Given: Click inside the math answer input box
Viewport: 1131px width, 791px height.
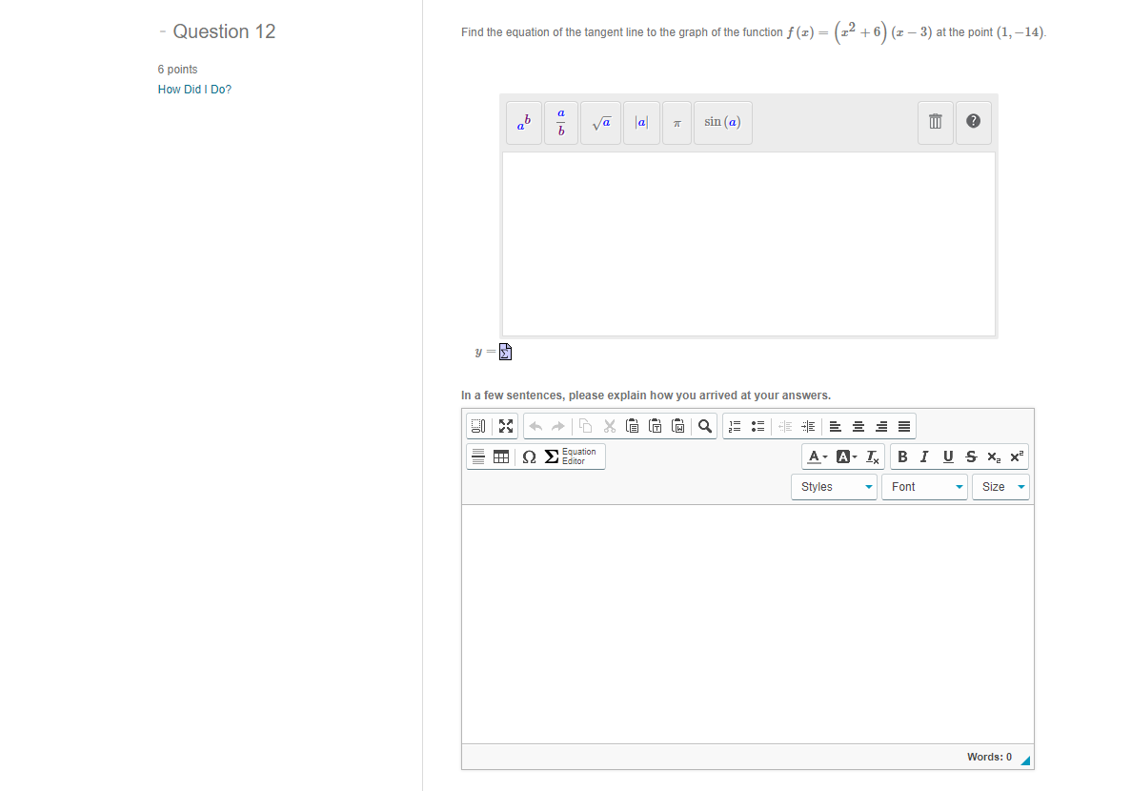Looking at the screenshot, I should (x=749, y=244).
